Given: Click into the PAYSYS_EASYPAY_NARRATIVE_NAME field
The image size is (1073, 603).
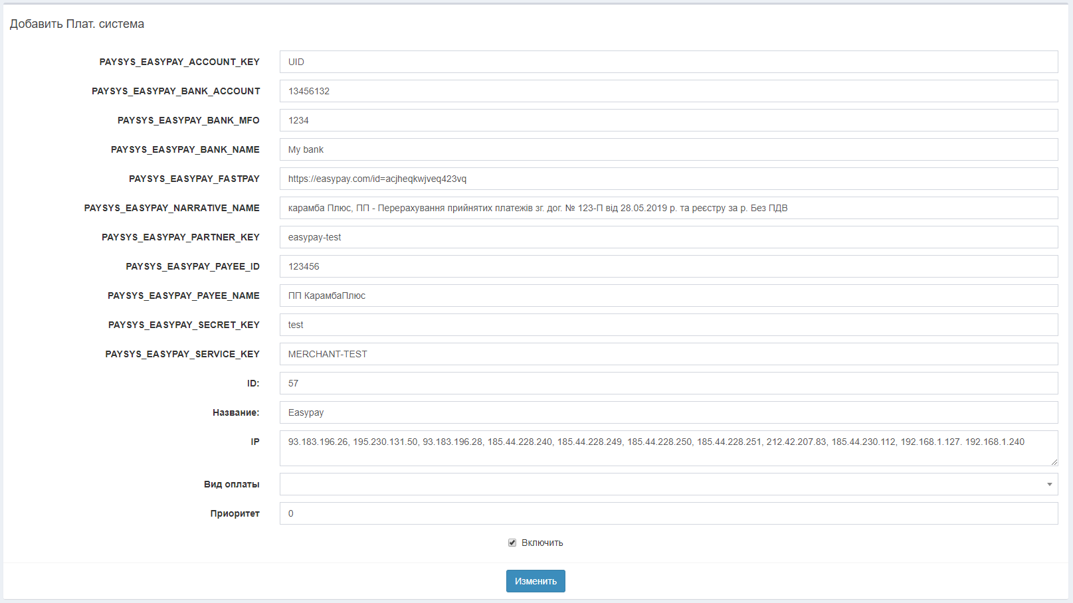Looking at the screenshot, I should pyautogui.click(x=668, y=208).
